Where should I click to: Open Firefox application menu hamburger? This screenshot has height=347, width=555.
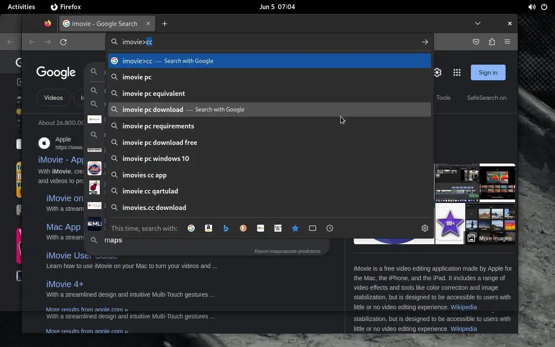click(507, 42)
